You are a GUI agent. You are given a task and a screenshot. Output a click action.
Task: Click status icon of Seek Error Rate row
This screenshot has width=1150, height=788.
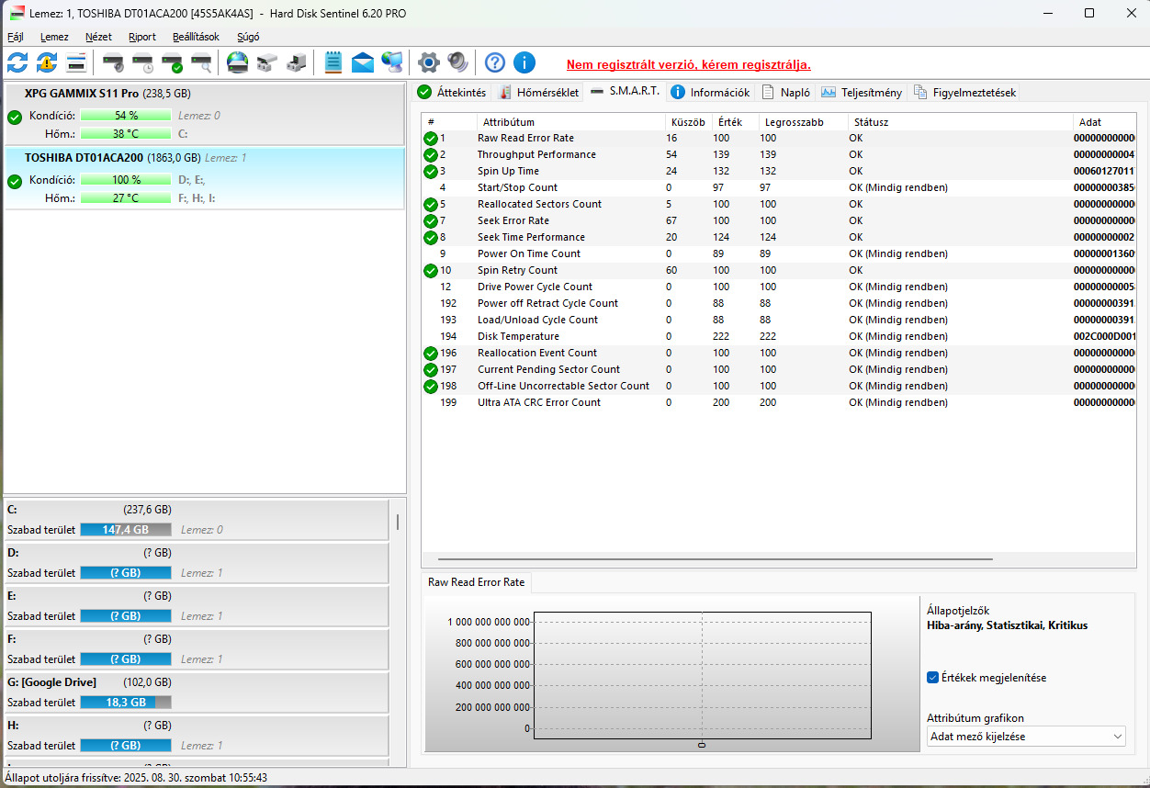point(431,220)
